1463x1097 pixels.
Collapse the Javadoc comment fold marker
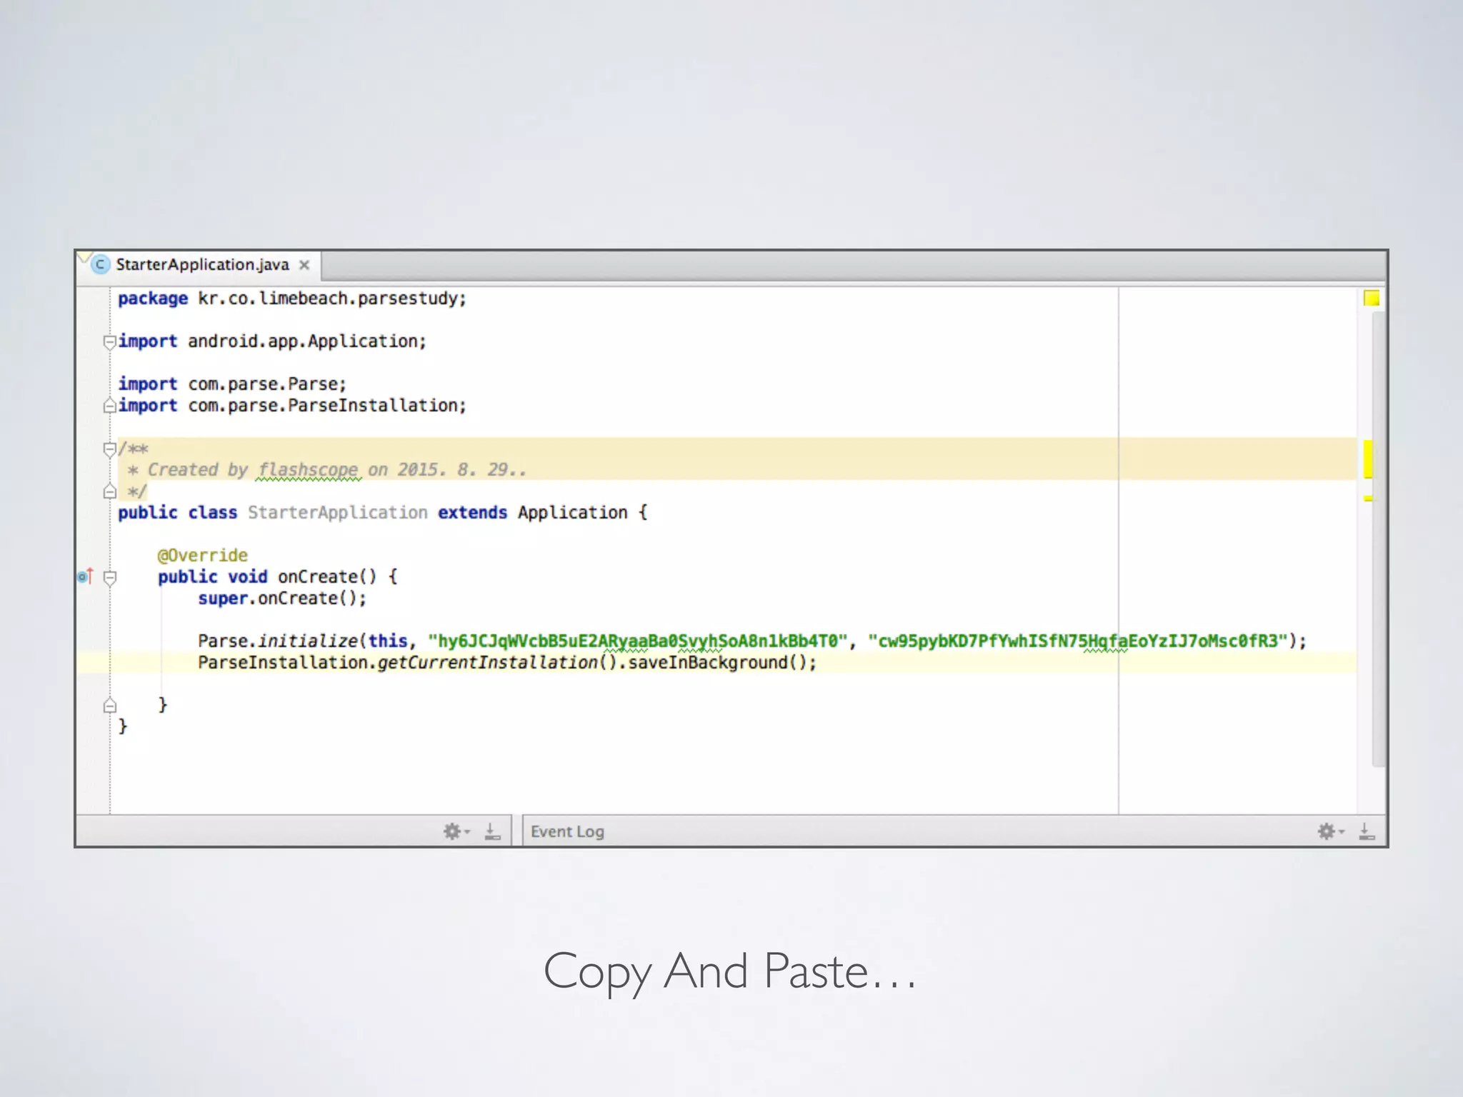tap(109, 449)
